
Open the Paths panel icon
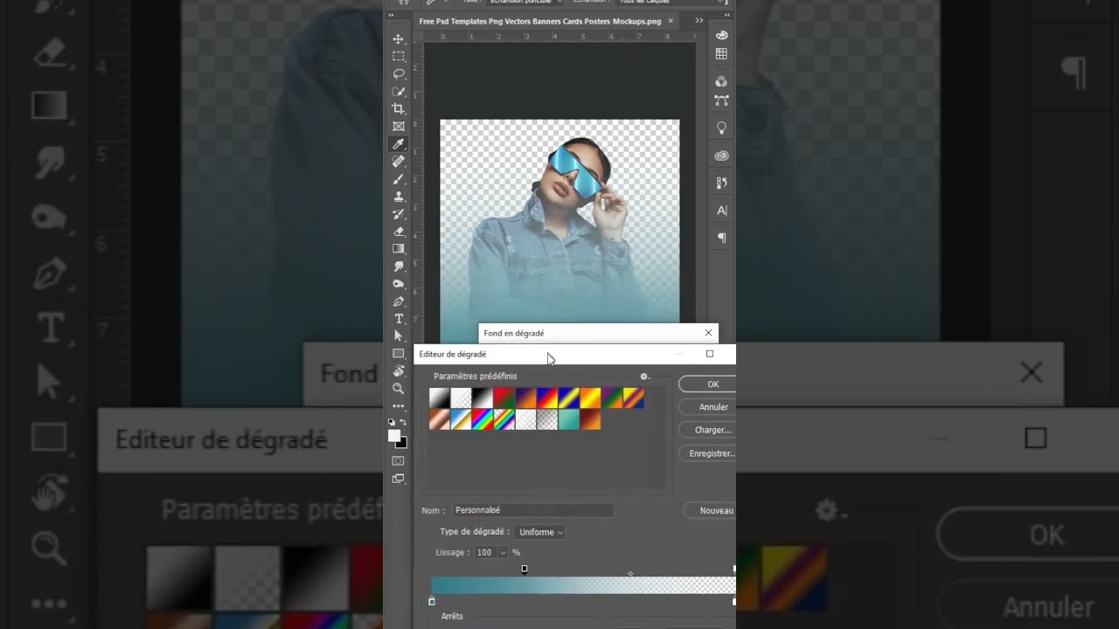721,100
